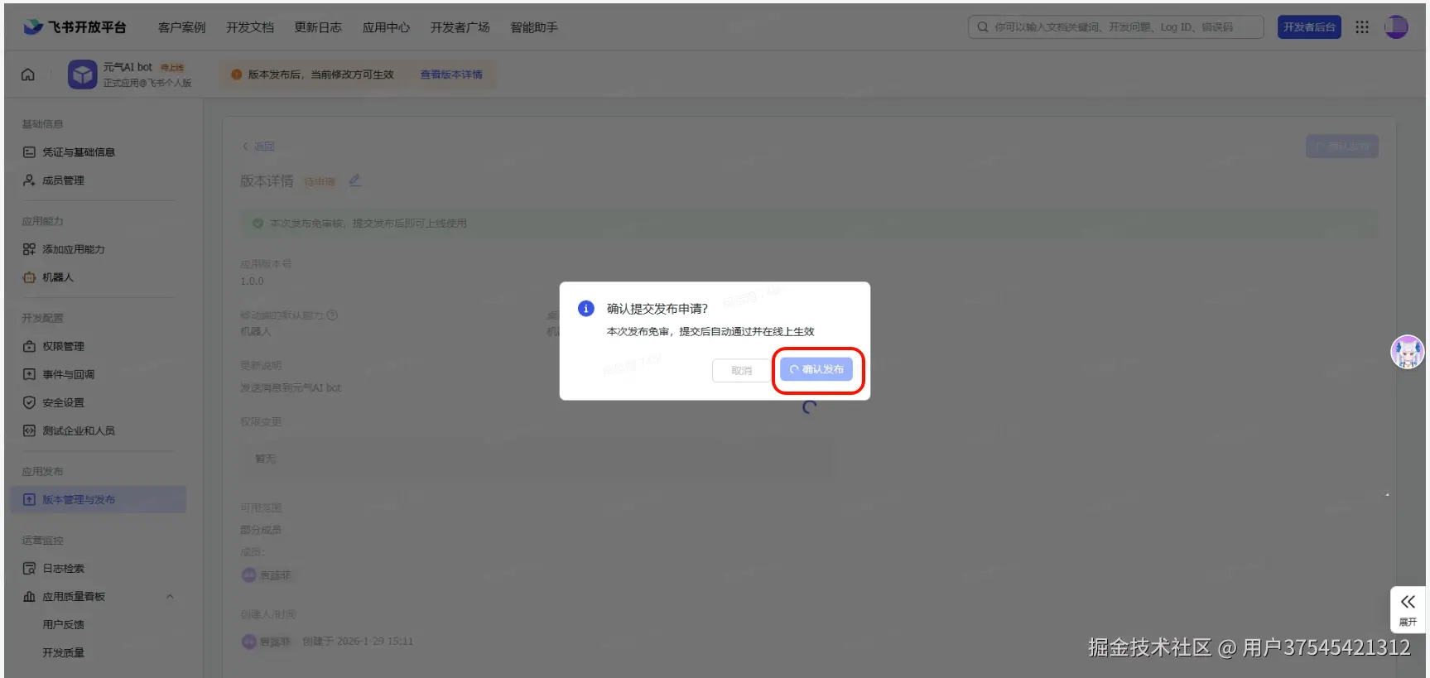Click the 元气AI bot app cube icon
This screenshot has height=678, width=1430.
coord(82,75)
